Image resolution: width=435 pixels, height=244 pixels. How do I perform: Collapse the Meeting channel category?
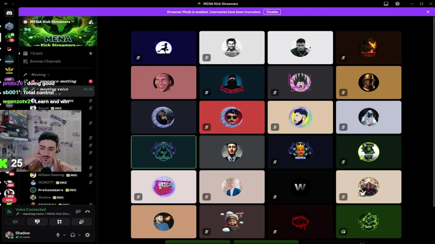[39, 75]
